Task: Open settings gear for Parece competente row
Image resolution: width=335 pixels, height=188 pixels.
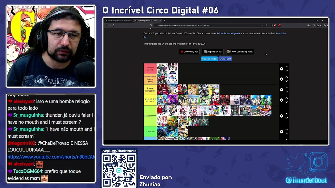Action: point(281,90)
